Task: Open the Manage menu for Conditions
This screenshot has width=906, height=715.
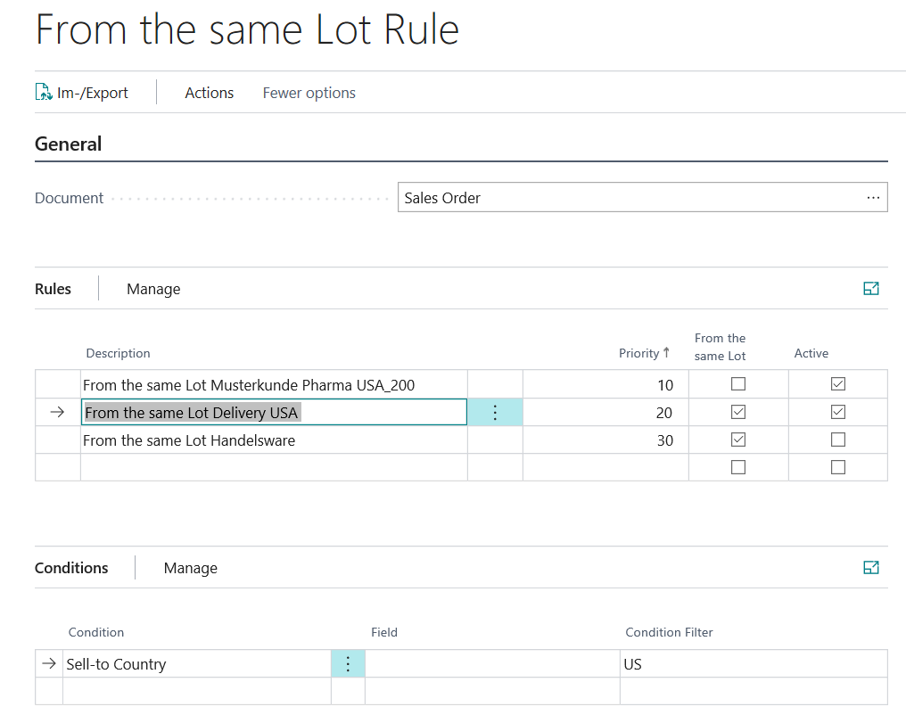Action: 191,568
